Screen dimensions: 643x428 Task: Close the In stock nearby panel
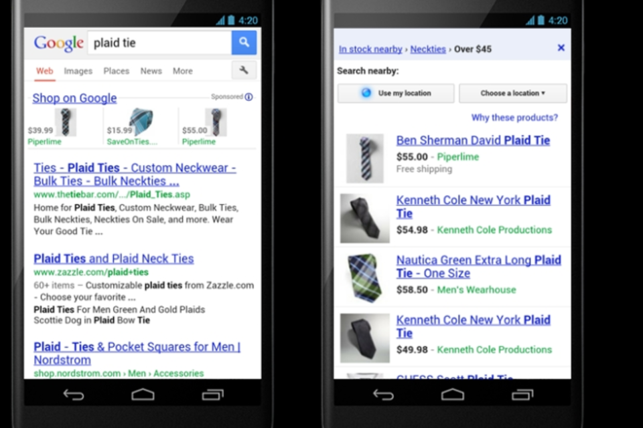click(561, 48)
